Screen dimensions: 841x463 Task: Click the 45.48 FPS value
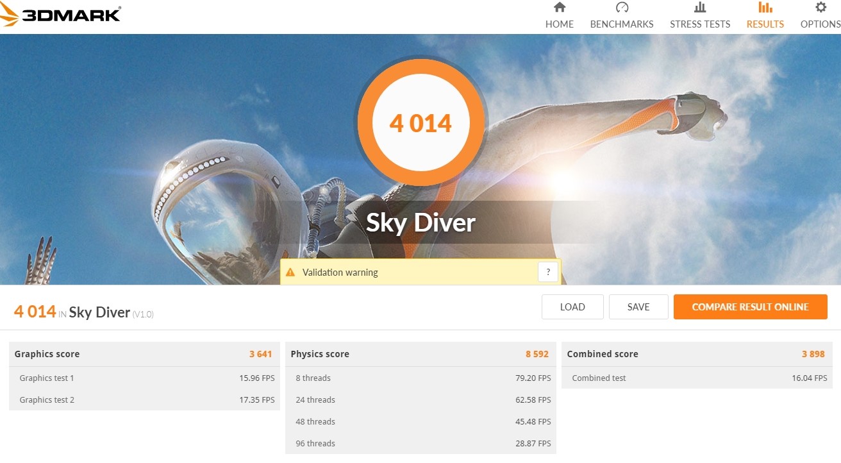pyautogui.click(x=533, y=421)
